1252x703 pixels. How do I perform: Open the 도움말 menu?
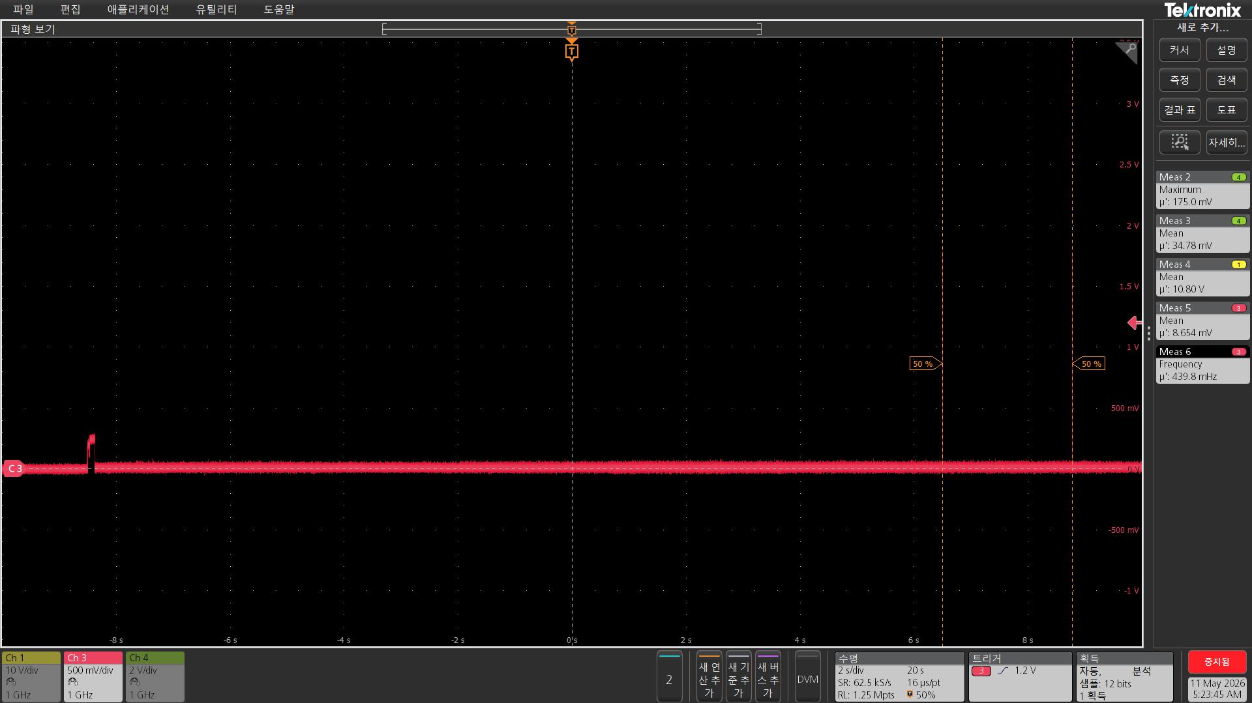click(279, 10)
